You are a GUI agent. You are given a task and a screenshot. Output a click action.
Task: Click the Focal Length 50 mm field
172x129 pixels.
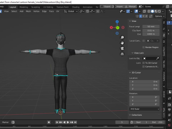[151, 27]
